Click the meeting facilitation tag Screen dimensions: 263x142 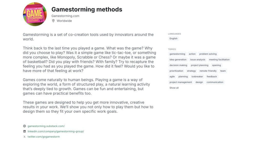[x=219, y=60]
